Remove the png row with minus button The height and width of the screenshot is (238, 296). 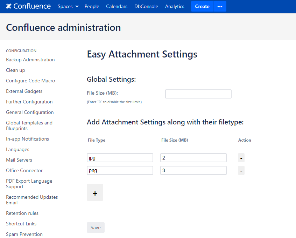pyautogui.click(x=241, y=171)
